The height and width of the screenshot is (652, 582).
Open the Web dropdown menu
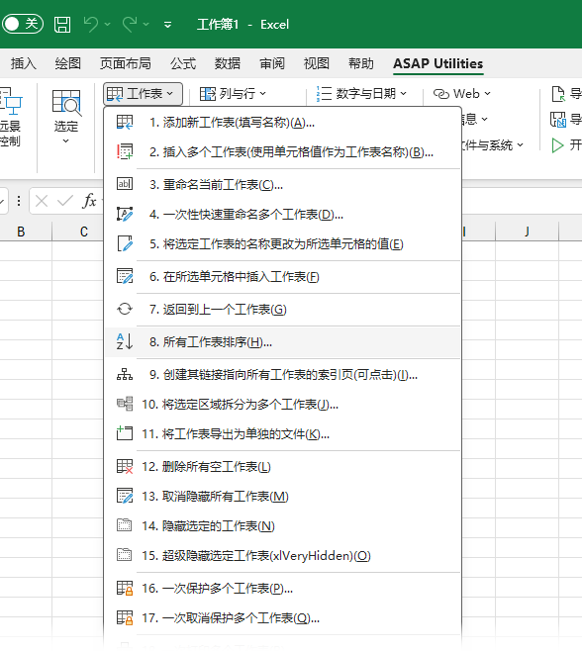tap(462, 94)
